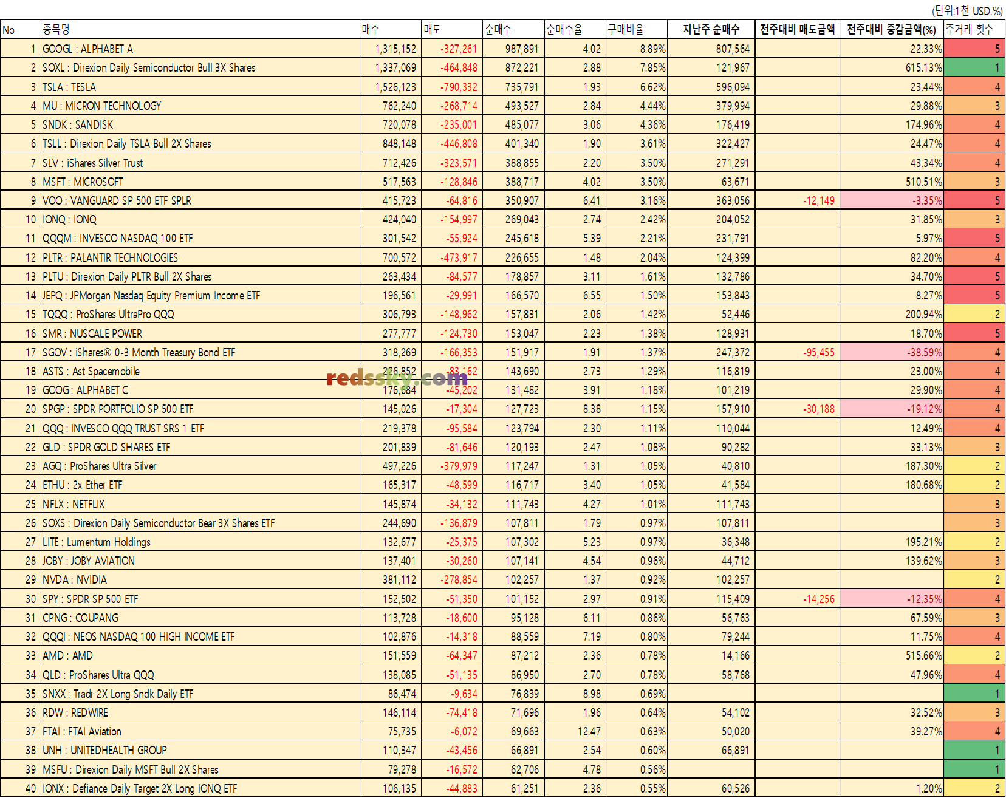
Task: Select SOXS Semiconductor Bear 3X Shares cell
Action: click(200, 523)
